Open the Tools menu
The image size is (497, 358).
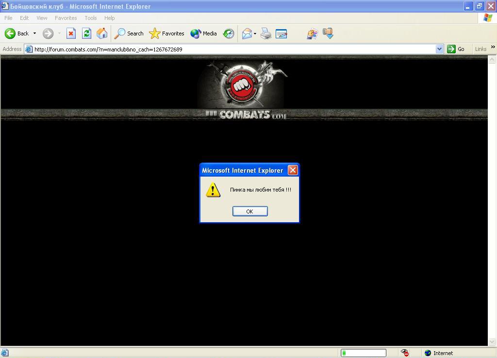pos(90,18)
